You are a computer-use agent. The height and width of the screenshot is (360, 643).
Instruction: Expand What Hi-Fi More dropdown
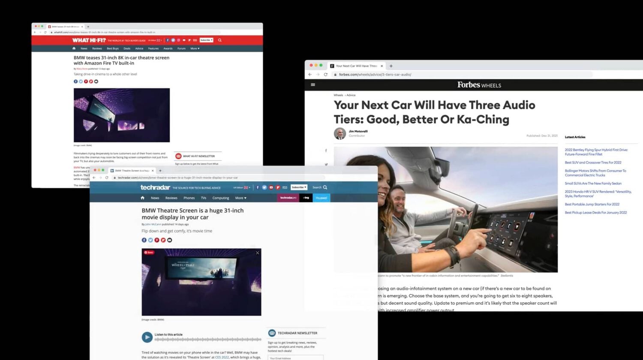195,48
